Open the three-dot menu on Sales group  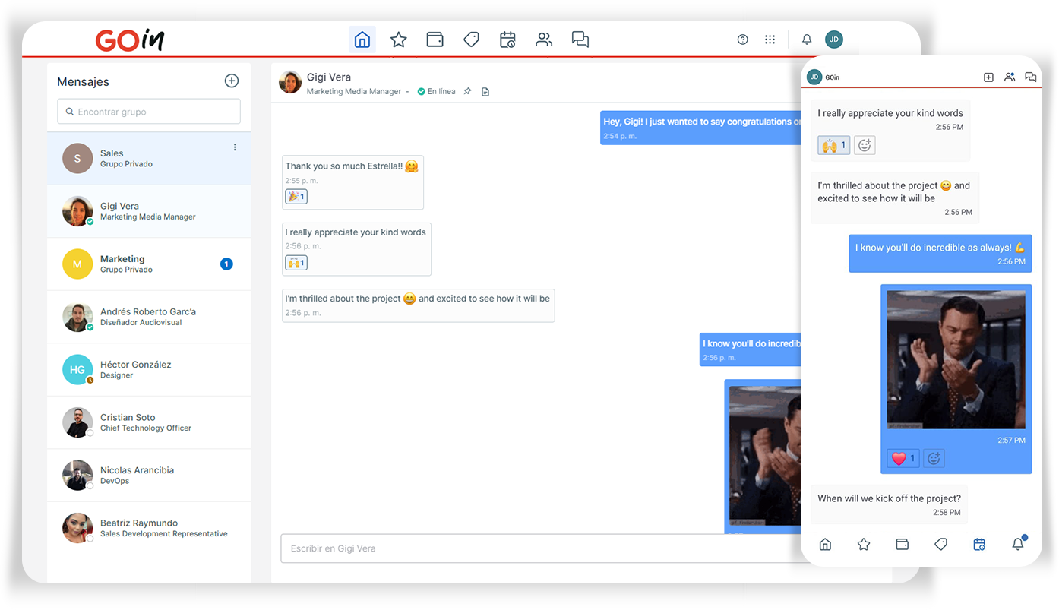(235, 147)
